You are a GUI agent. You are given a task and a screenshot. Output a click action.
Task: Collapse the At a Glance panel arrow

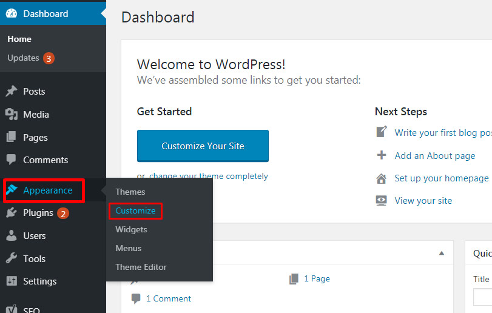pos(442,253)
